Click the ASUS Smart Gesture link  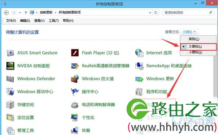click(x=37, y=53)
